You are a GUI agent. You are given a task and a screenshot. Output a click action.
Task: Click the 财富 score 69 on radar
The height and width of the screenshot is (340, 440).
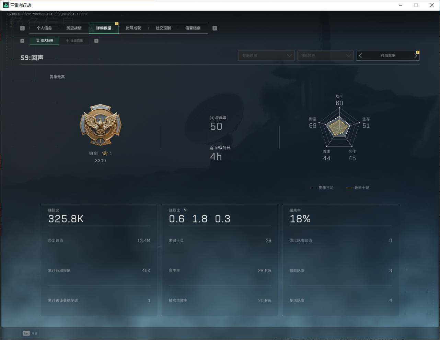313,126
